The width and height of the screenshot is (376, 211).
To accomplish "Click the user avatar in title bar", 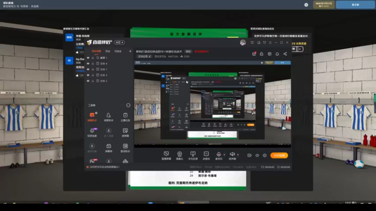I will (x=243, y=43).
